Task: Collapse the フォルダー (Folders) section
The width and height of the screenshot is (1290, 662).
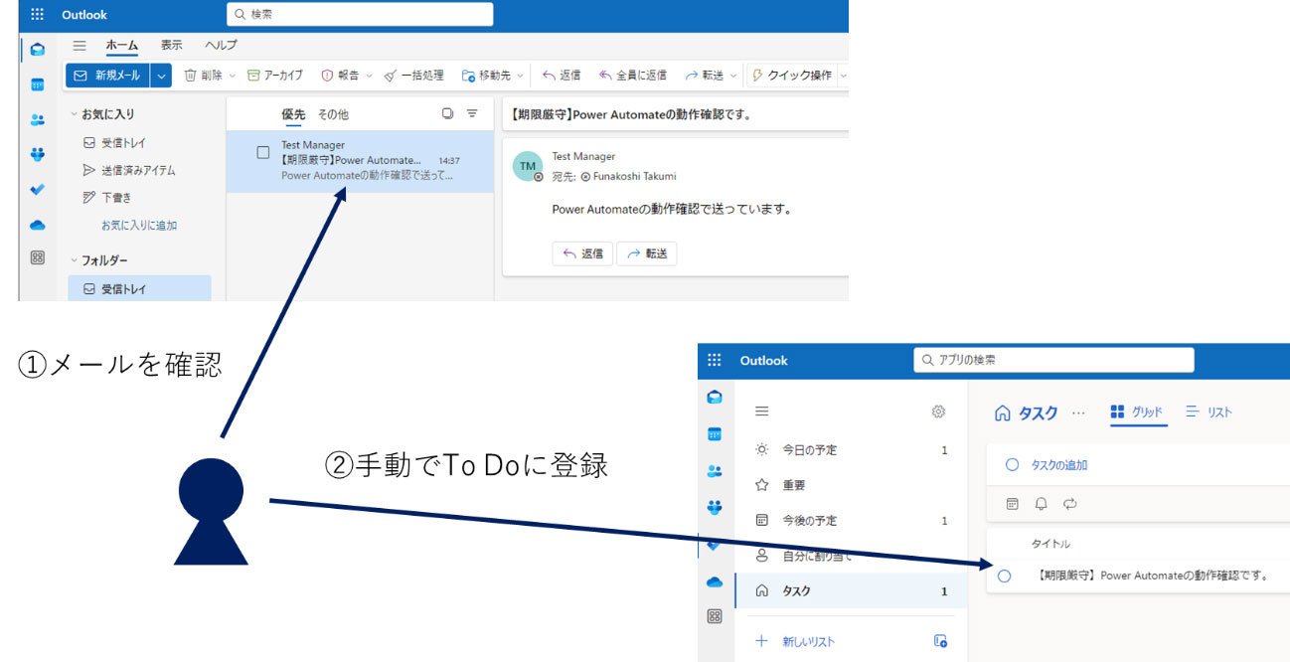Action: click(74, 260)
